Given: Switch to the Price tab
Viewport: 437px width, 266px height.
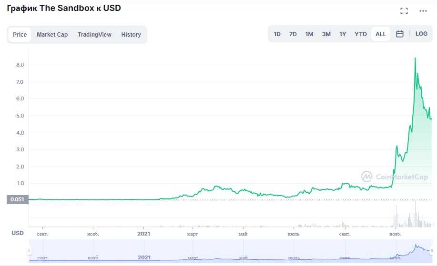Looking at the screenshot, I should (x=20, y=35).
